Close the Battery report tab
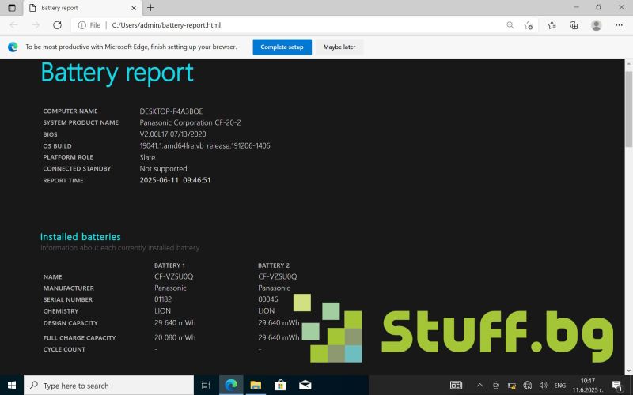The image size is (633, 395). pos(131,8)
